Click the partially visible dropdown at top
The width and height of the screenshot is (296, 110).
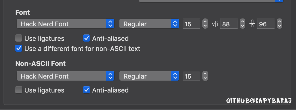[211, 1]
